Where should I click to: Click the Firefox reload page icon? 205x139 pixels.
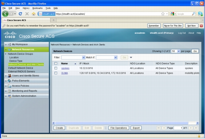pos(20,14)
